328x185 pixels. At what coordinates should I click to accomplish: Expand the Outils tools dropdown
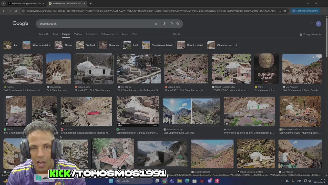coord(178,34)
